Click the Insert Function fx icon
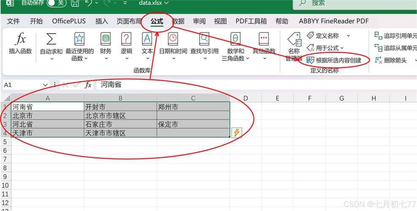This screenshot has width=417, height=211. [x=20, y=39]
